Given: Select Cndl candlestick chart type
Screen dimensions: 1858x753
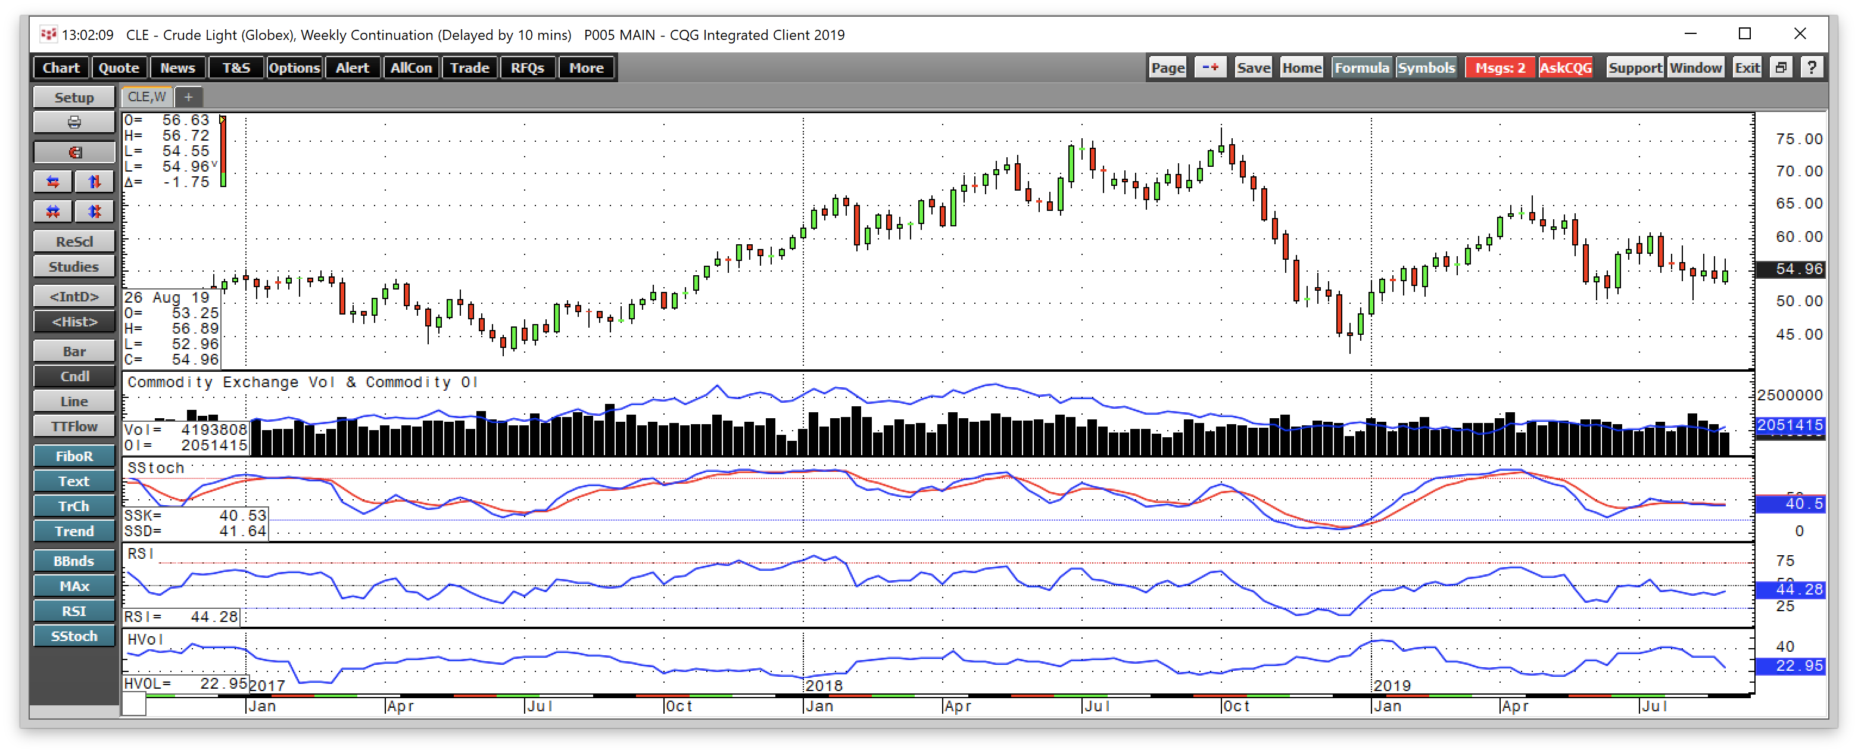Looking at the screenshot, I should (x=74, y=376).
